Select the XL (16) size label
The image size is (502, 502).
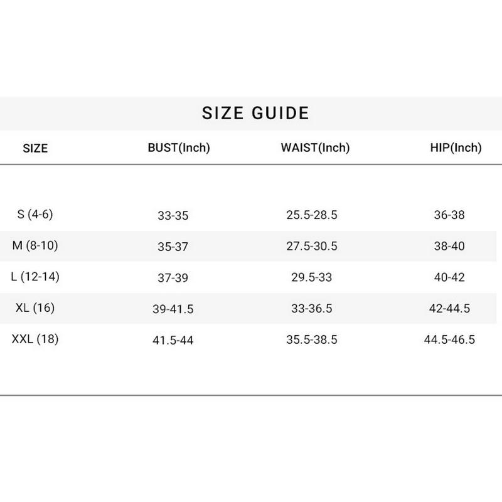tap(35, 308)
